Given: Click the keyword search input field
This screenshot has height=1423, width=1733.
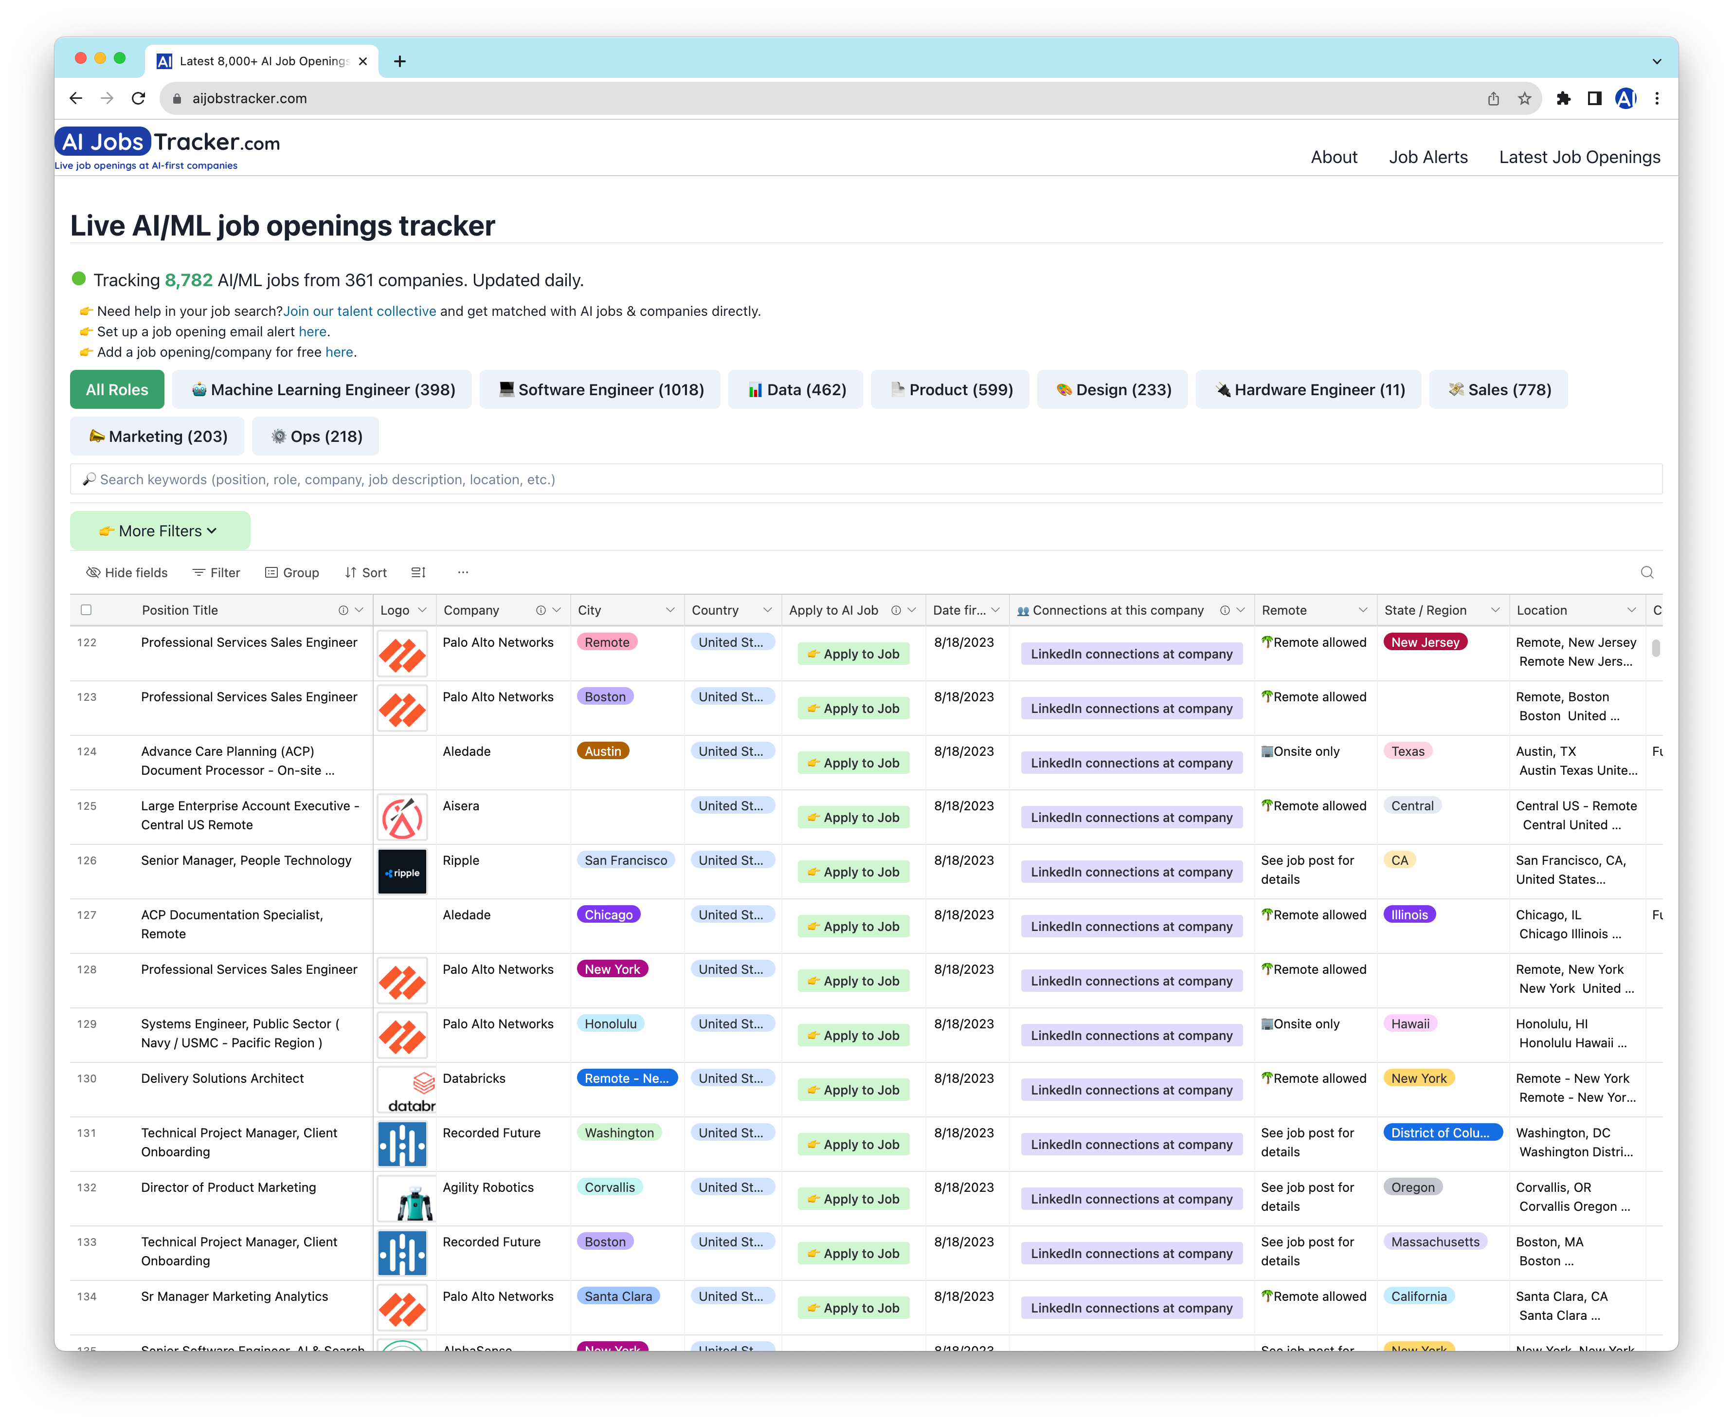Looking at the screenshot, I should [x=866, y=479].
